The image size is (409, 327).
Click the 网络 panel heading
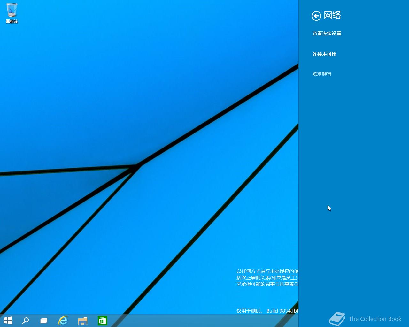click(x=332, y=15)
